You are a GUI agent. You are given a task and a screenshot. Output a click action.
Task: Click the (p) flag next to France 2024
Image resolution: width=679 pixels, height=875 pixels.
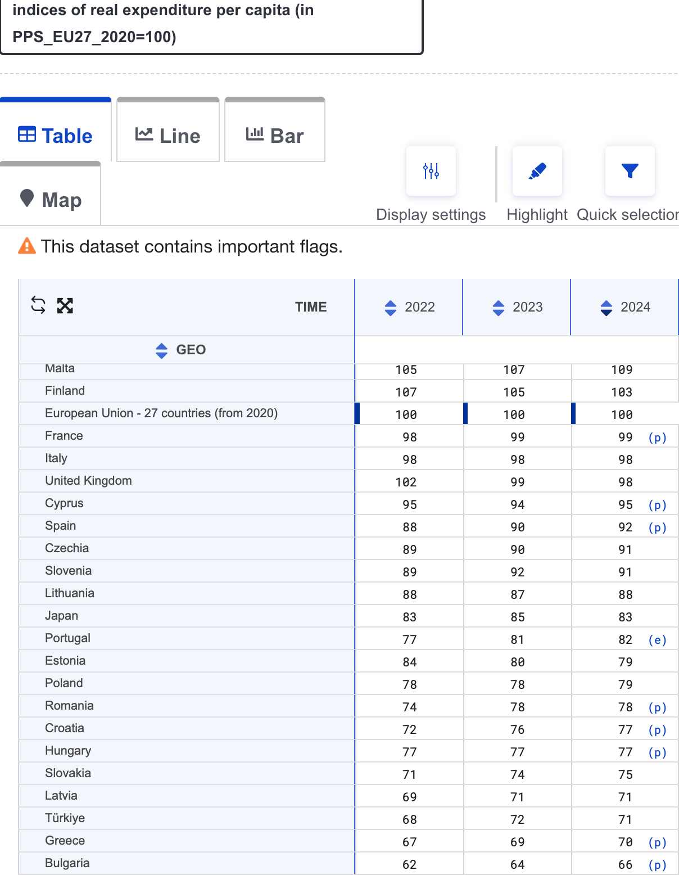click(x=657, y=437)
